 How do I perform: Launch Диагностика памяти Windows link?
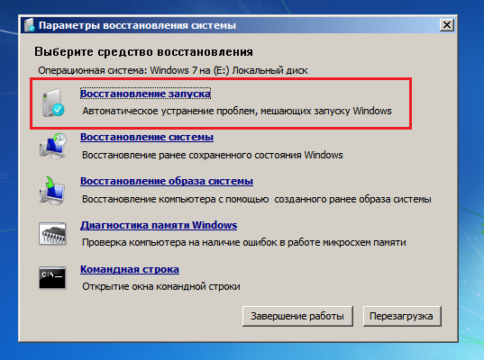[159, 225]
